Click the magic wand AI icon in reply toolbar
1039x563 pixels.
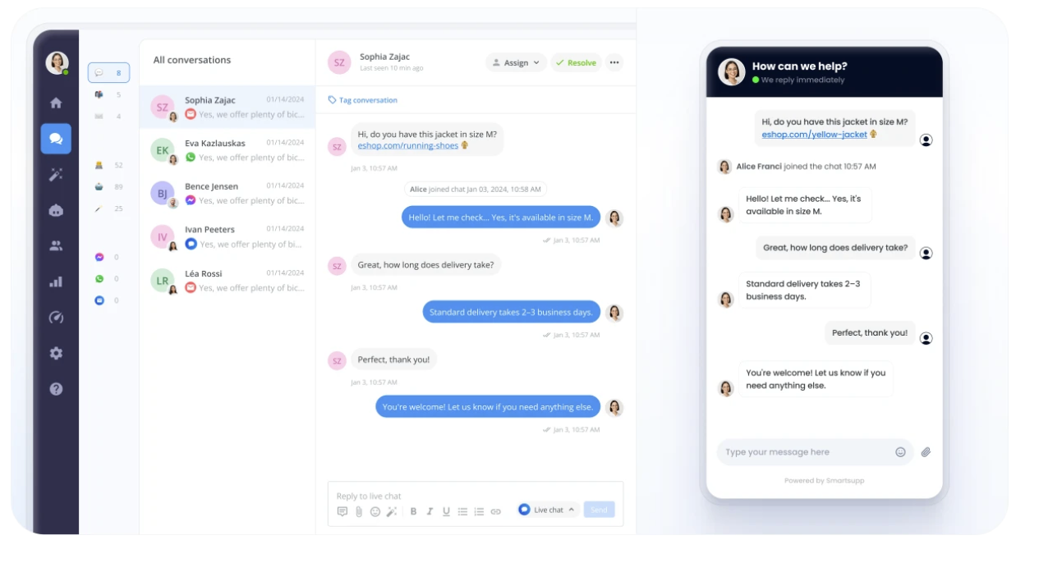(392, 511)
